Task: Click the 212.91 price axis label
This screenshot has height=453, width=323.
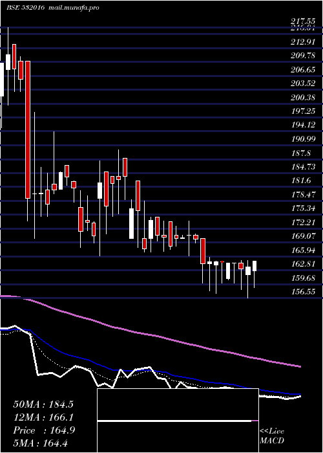Action: [302, 42]
